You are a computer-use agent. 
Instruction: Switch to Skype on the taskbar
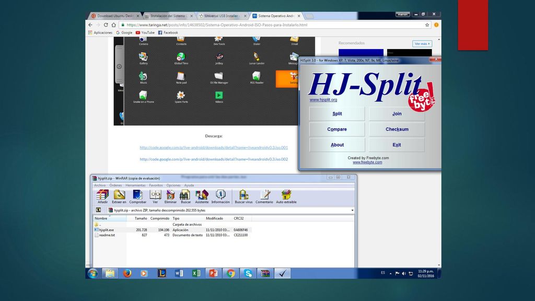[x=248, y=273]
